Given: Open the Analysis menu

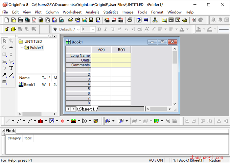Looking at the screenshot, I should tap(92, 12).
